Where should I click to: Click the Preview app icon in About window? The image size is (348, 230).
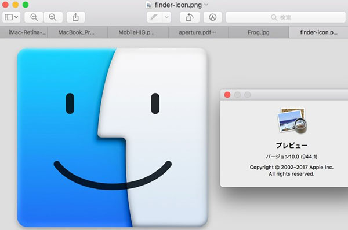[292, 121]
